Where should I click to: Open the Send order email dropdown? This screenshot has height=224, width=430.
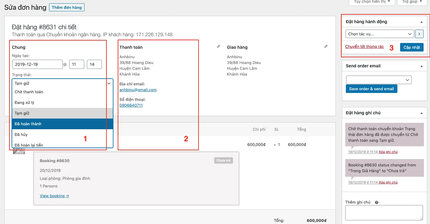coord(379,80)
